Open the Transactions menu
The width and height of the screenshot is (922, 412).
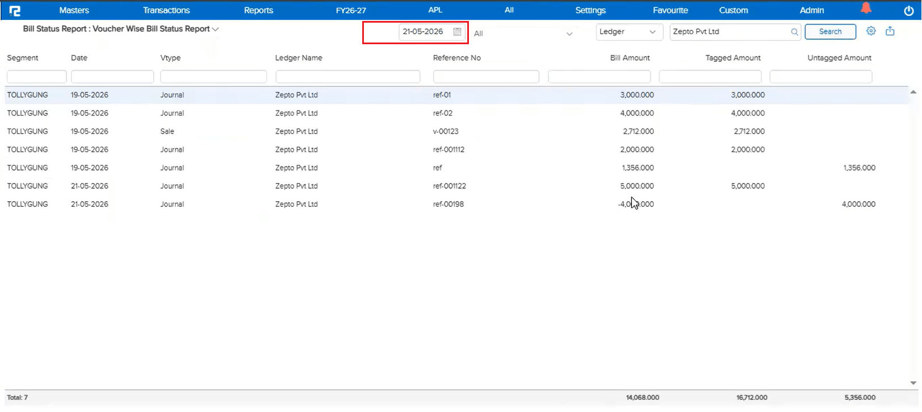(x=166, y=10)
